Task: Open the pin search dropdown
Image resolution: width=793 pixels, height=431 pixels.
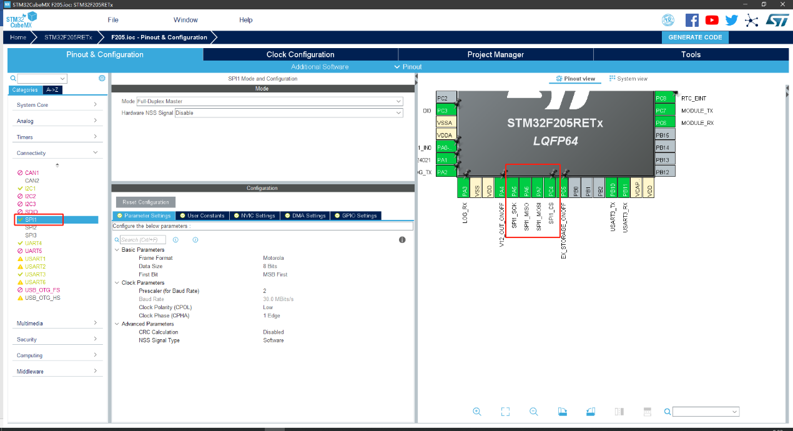Action: [x=734, y=412]
